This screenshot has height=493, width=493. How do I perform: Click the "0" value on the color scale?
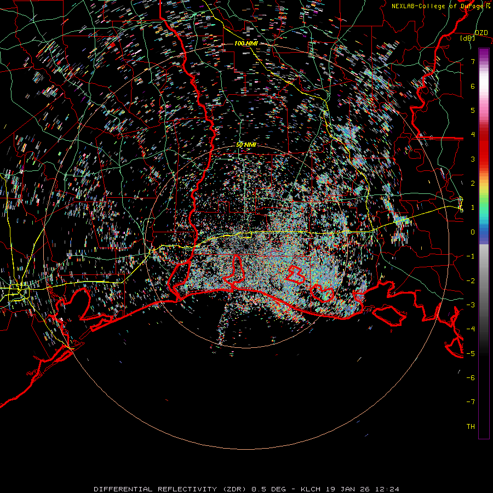click(473, 232)
